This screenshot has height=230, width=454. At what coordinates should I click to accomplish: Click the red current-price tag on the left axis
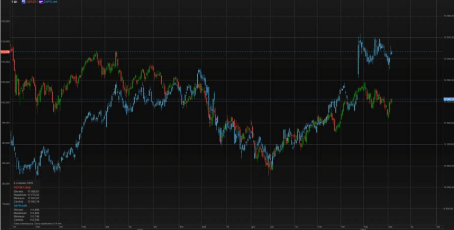pyautogui.click(x=5, y=52)
